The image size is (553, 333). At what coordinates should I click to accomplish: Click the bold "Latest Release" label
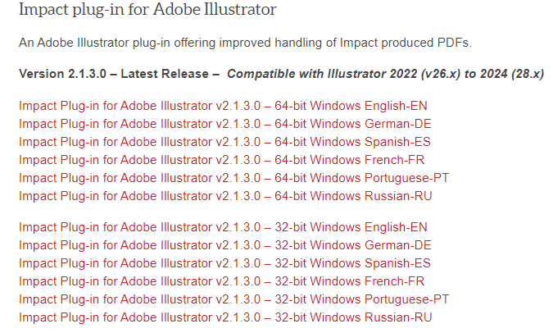coord(164,75)
